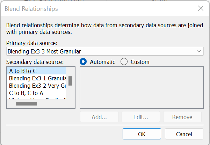Select 'Blending Ex3 2 Very Gr' list entry
This screenshot has width=210, height=145.
37,86
